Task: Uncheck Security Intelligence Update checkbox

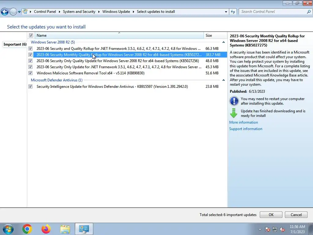Action: pos(30,87)
